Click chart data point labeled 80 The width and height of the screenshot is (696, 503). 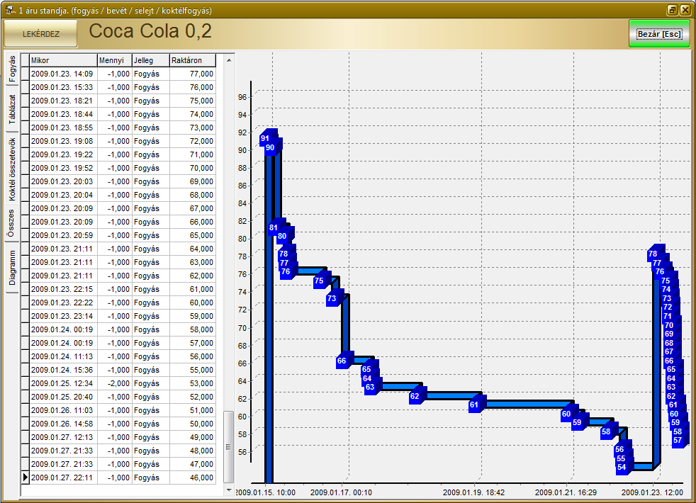tap(282, 237)
